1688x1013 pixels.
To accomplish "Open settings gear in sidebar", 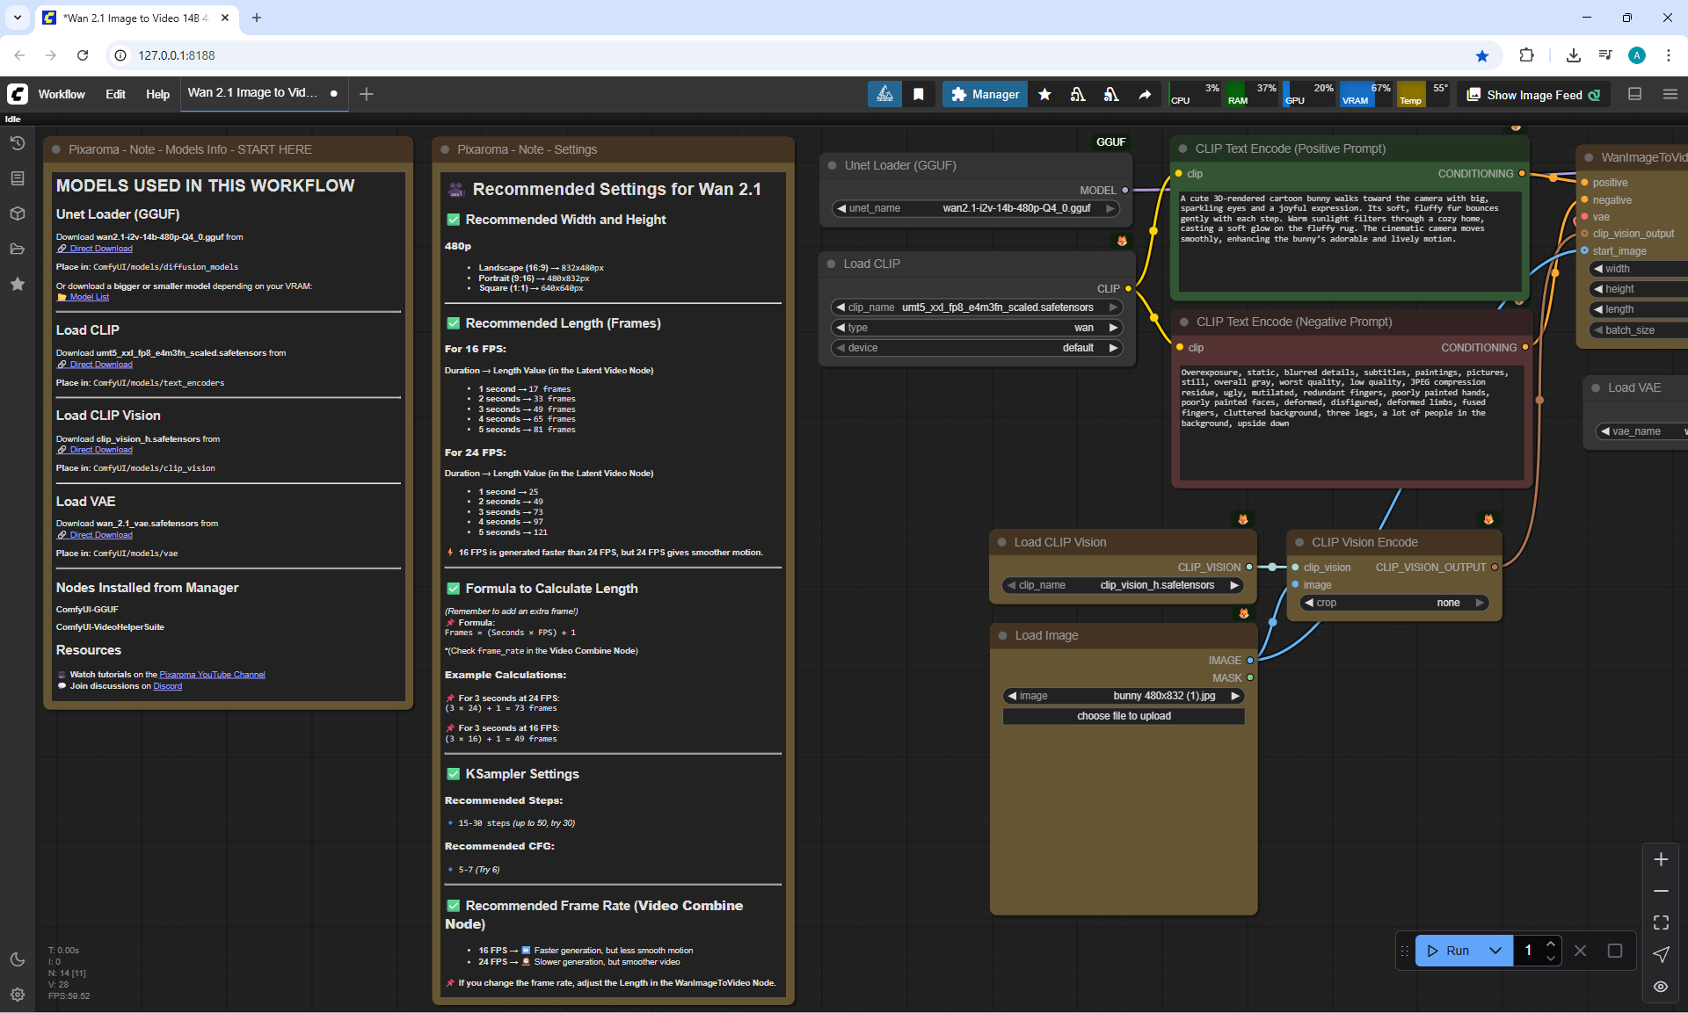I will [18, 995].
